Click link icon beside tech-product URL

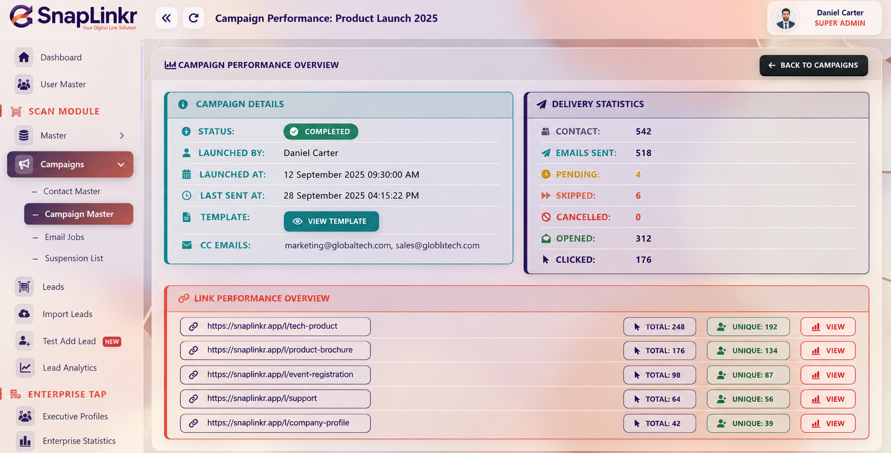click(193, 327)
